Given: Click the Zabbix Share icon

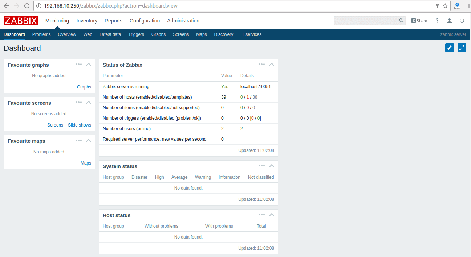Looking at the screenshot, I should pyautogui.click(x=419, y=21).
